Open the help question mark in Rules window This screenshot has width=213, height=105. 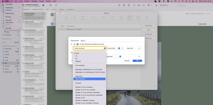click(x=154, y=86)
